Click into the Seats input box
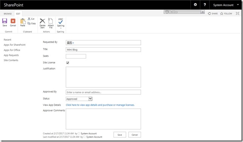This screenshot has width=243, height=142. click(x=76, y=56)
